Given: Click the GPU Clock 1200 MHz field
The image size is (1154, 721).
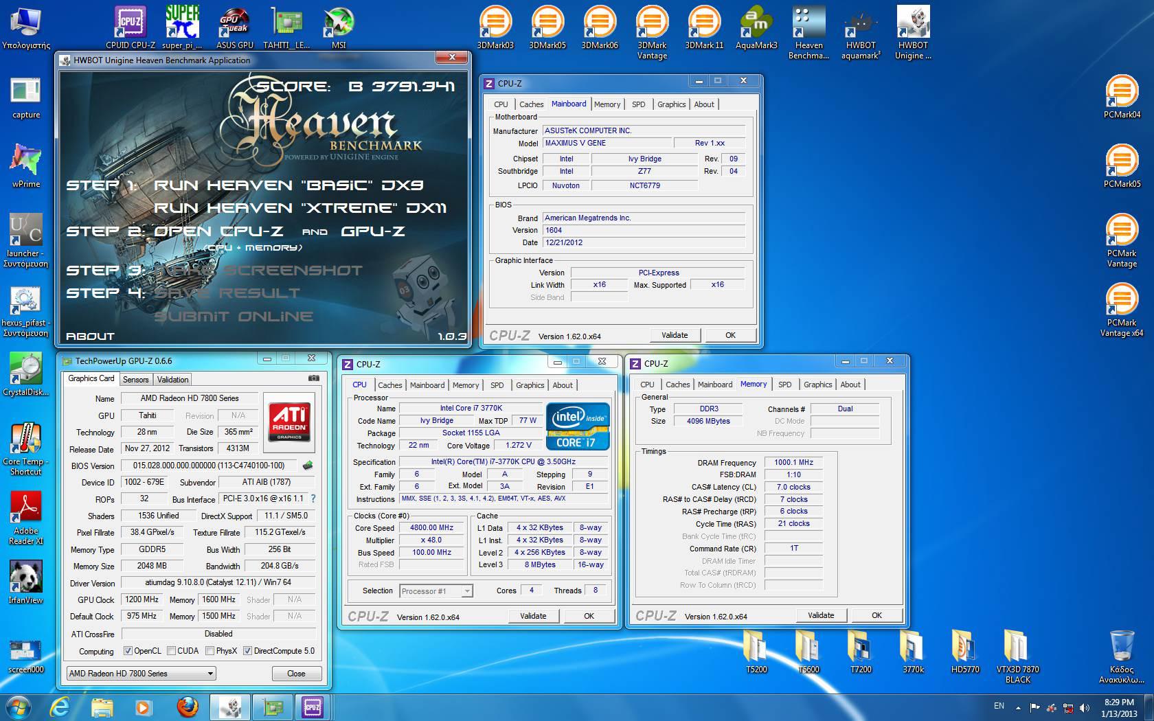Looking at the screenshot, I should (142, 599).
